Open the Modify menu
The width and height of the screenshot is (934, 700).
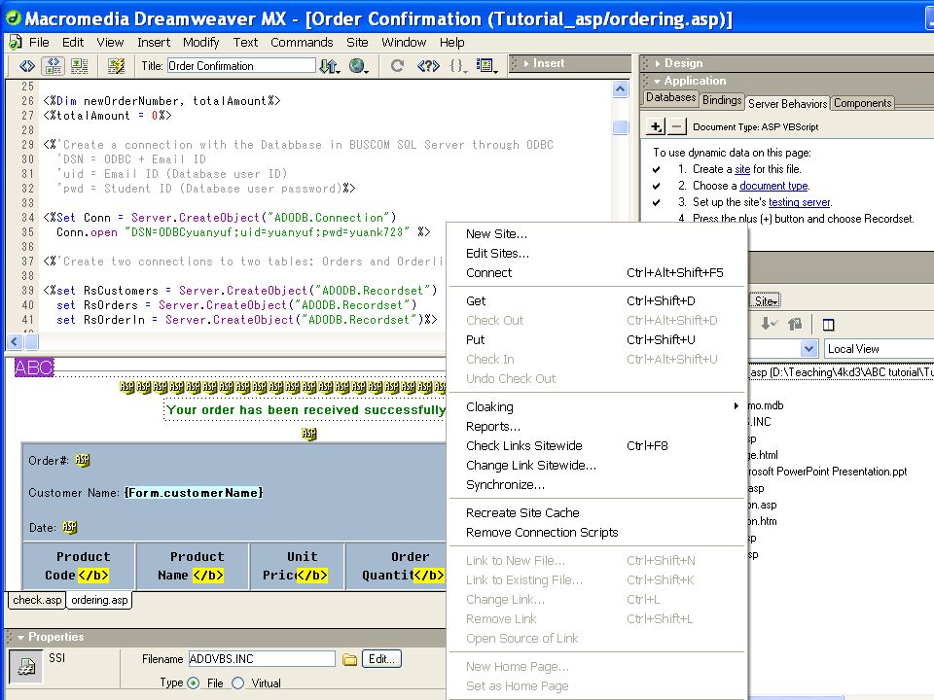tap(200, 42)
